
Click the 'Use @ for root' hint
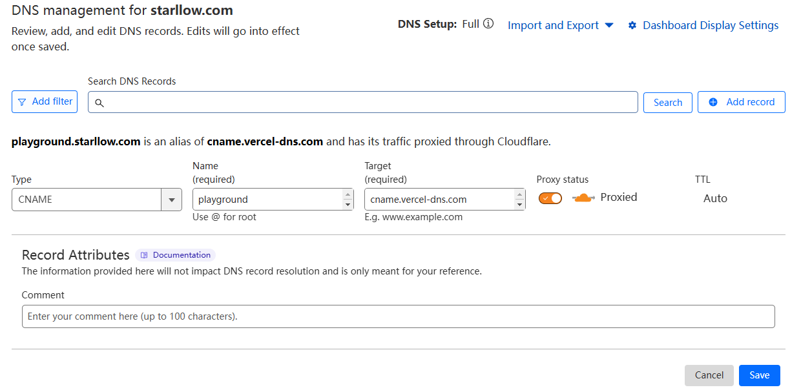pos(224,217)
